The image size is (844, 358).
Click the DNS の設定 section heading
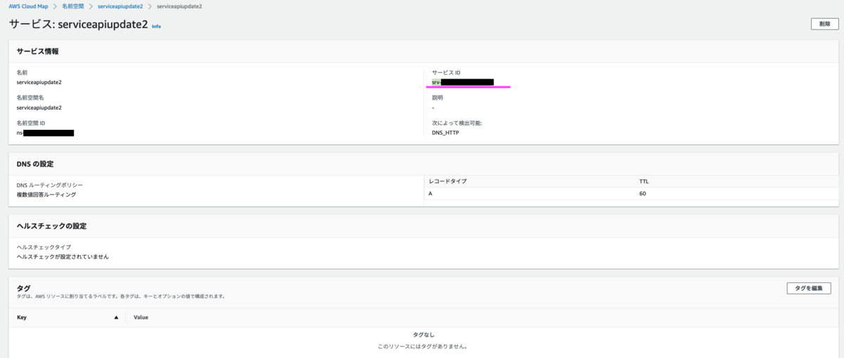pos(35,164)
